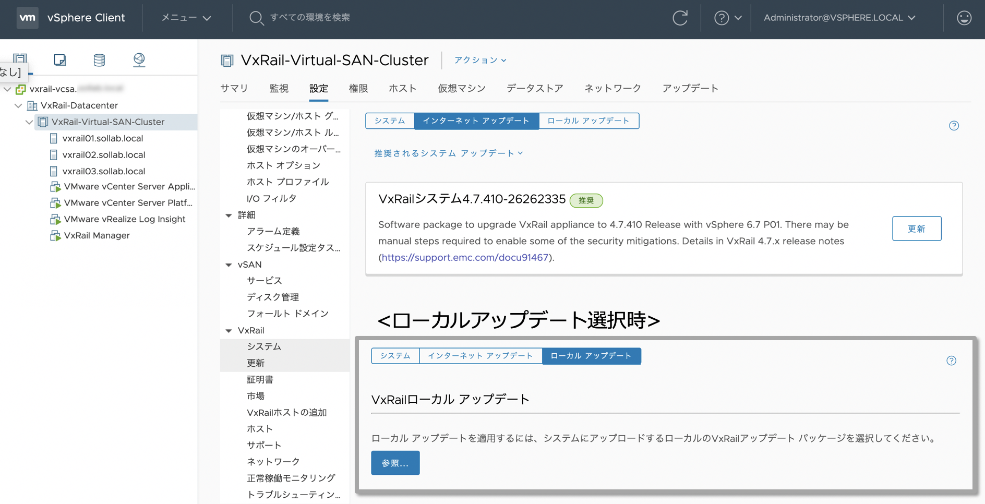Click the 更新 button for VxRail 4.7.410
The height and width of the screenshot is (504, 985).
[x=917, y=229]
